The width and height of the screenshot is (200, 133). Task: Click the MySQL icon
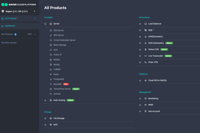tap(51, 65)
